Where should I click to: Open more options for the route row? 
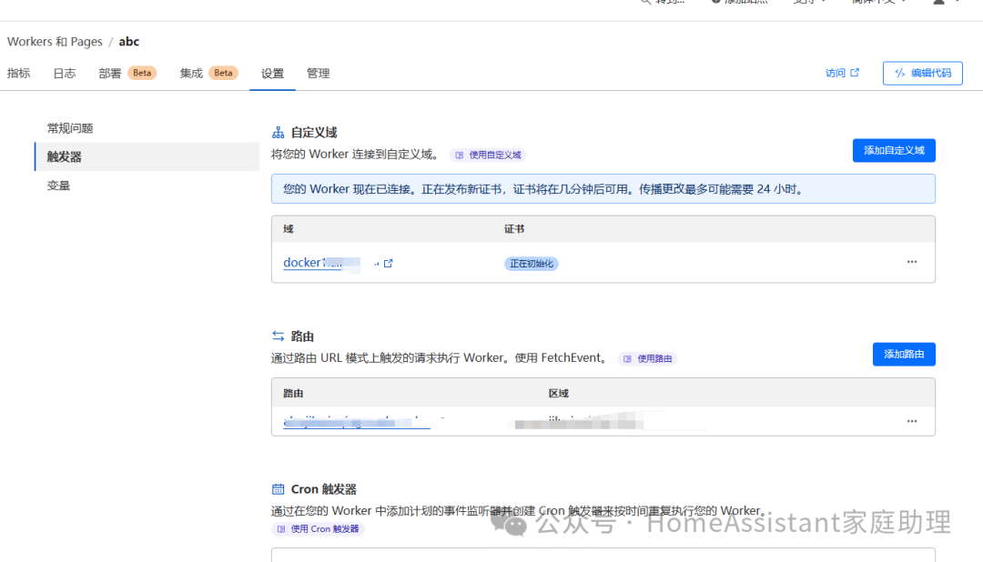click(911, 421)
